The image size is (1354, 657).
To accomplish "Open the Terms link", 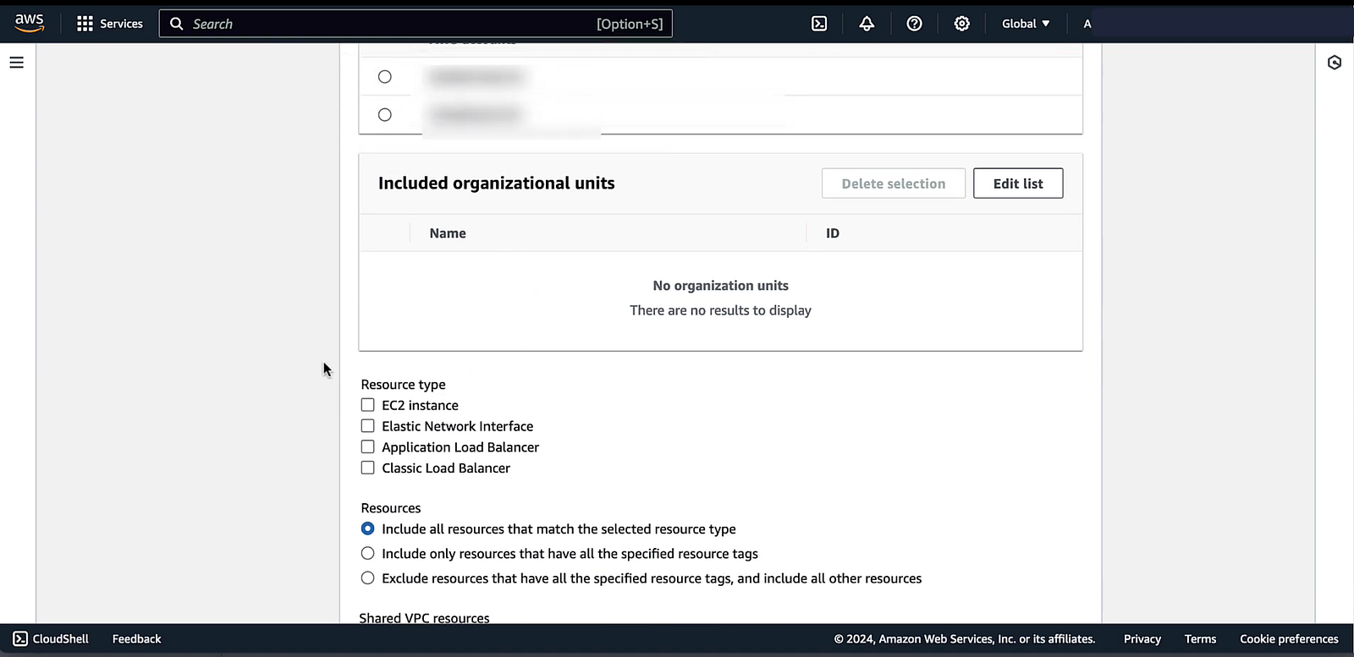I will (x=1200, y=639).
